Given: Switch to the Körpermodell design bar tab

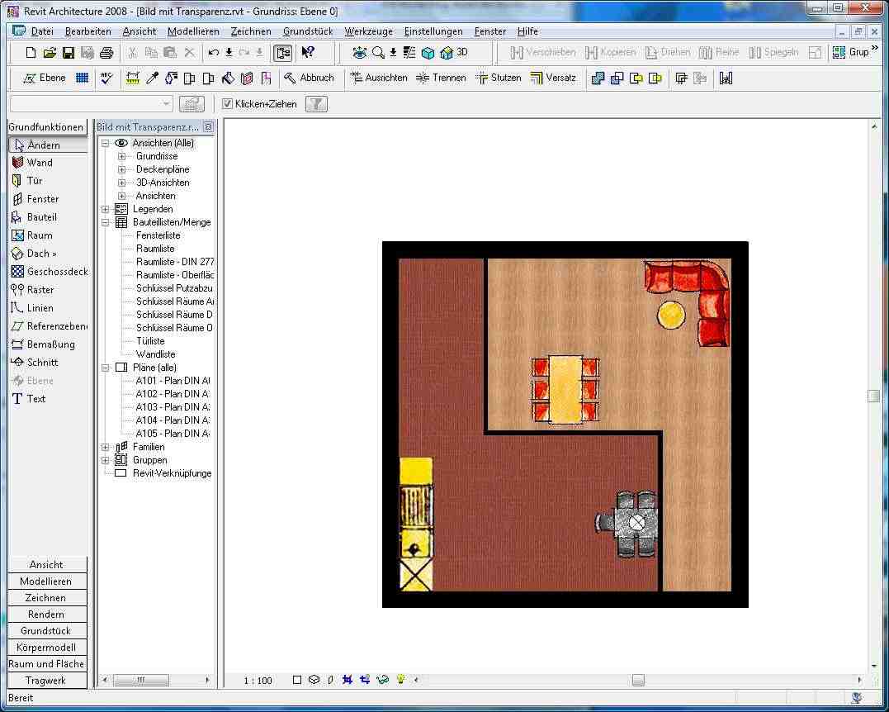Looking at the screenshot, I should [x=46, y=648].
